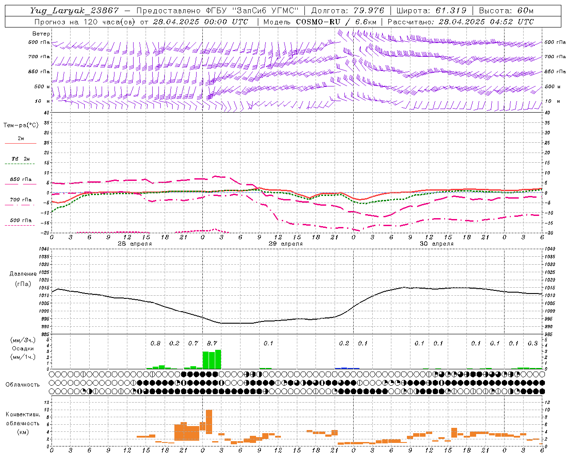Click the 'Давление' pressure panel label
The image size is (568, 454).
(23, 274)
